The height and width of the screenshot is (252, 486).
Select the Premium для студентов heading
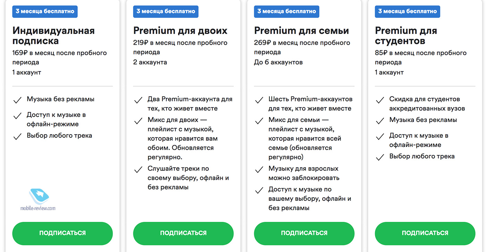406,36
